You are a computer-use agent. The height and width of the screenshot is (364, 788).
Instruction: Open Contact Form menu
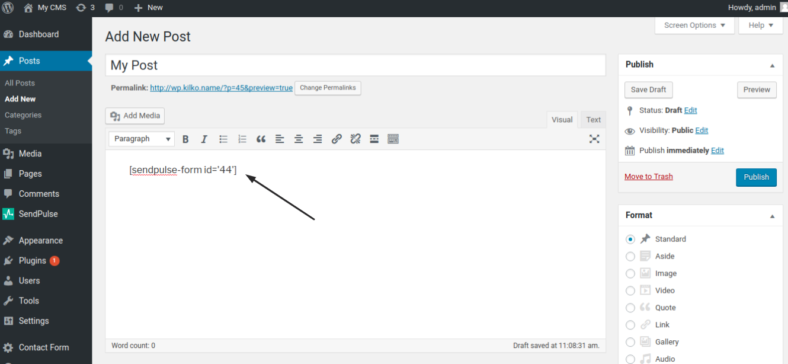(46, 347)
